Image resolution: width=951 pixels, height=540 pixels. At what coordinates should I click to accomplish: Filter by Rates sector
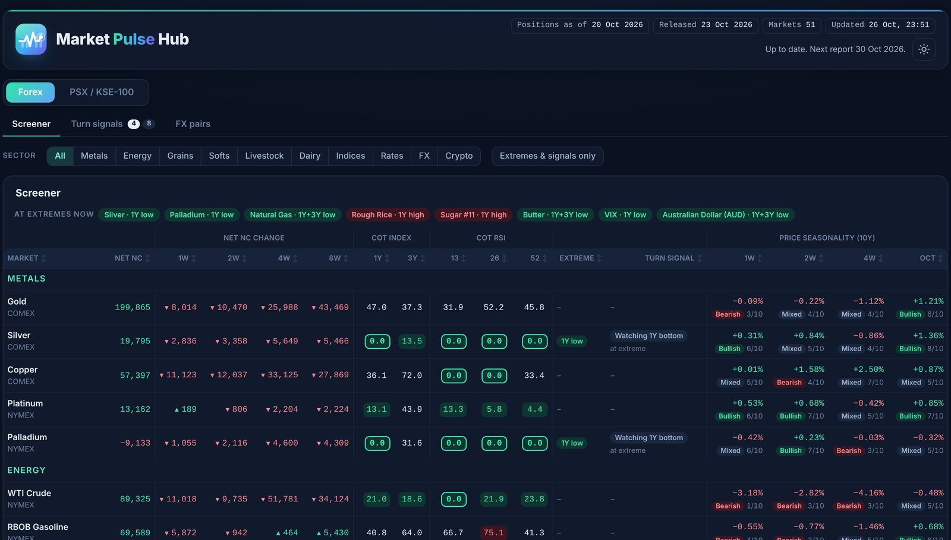(x=392, y=156)
